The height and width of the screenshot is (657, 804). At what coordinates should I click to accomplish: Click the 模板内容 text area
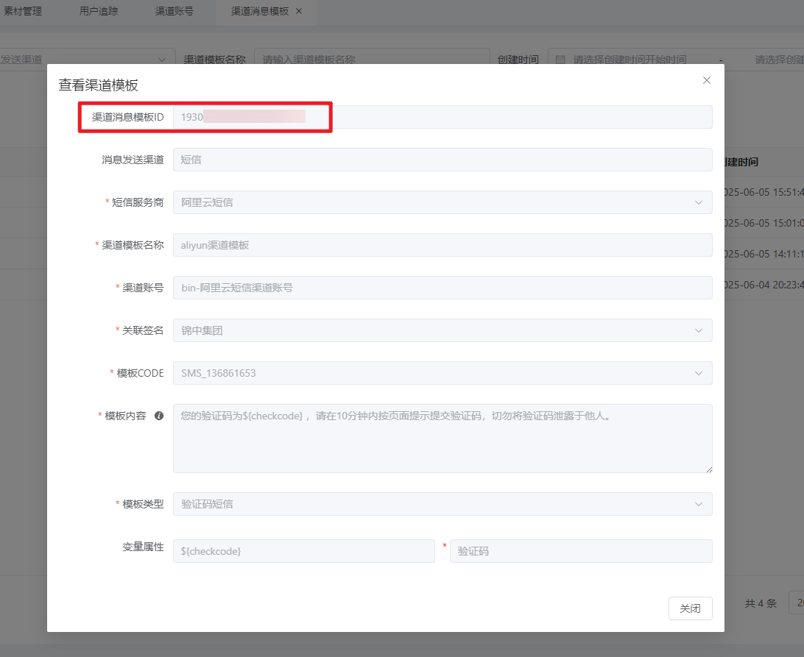point(442,438)
